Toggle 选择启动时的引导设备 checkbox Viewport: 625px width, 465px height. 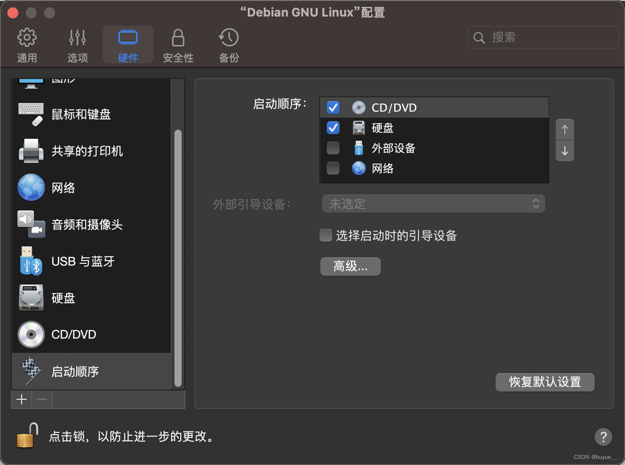tap(326, 235)
